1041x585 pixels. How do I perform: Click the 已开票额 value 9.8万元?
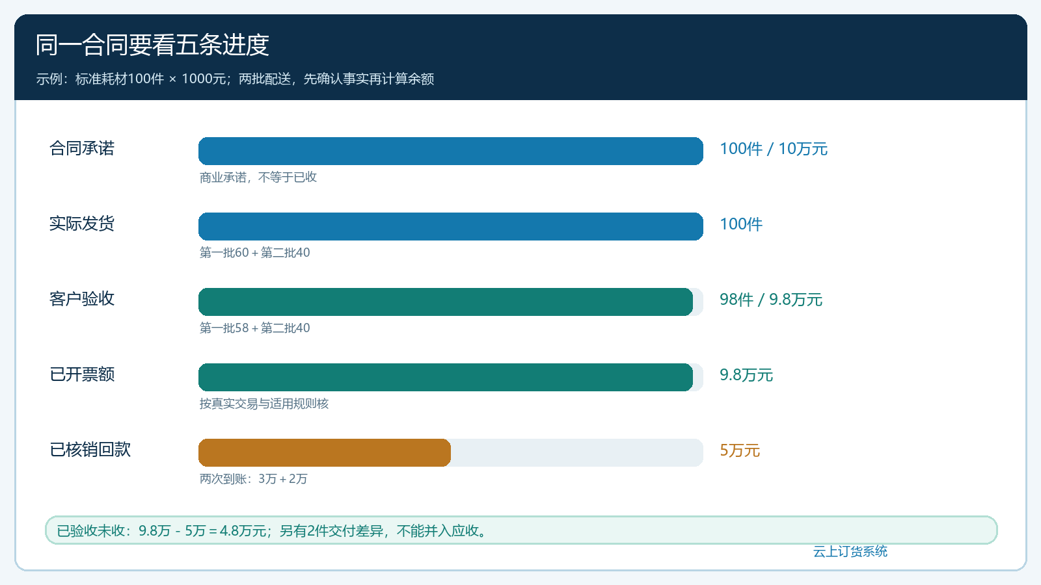click(x=746, y=375)
